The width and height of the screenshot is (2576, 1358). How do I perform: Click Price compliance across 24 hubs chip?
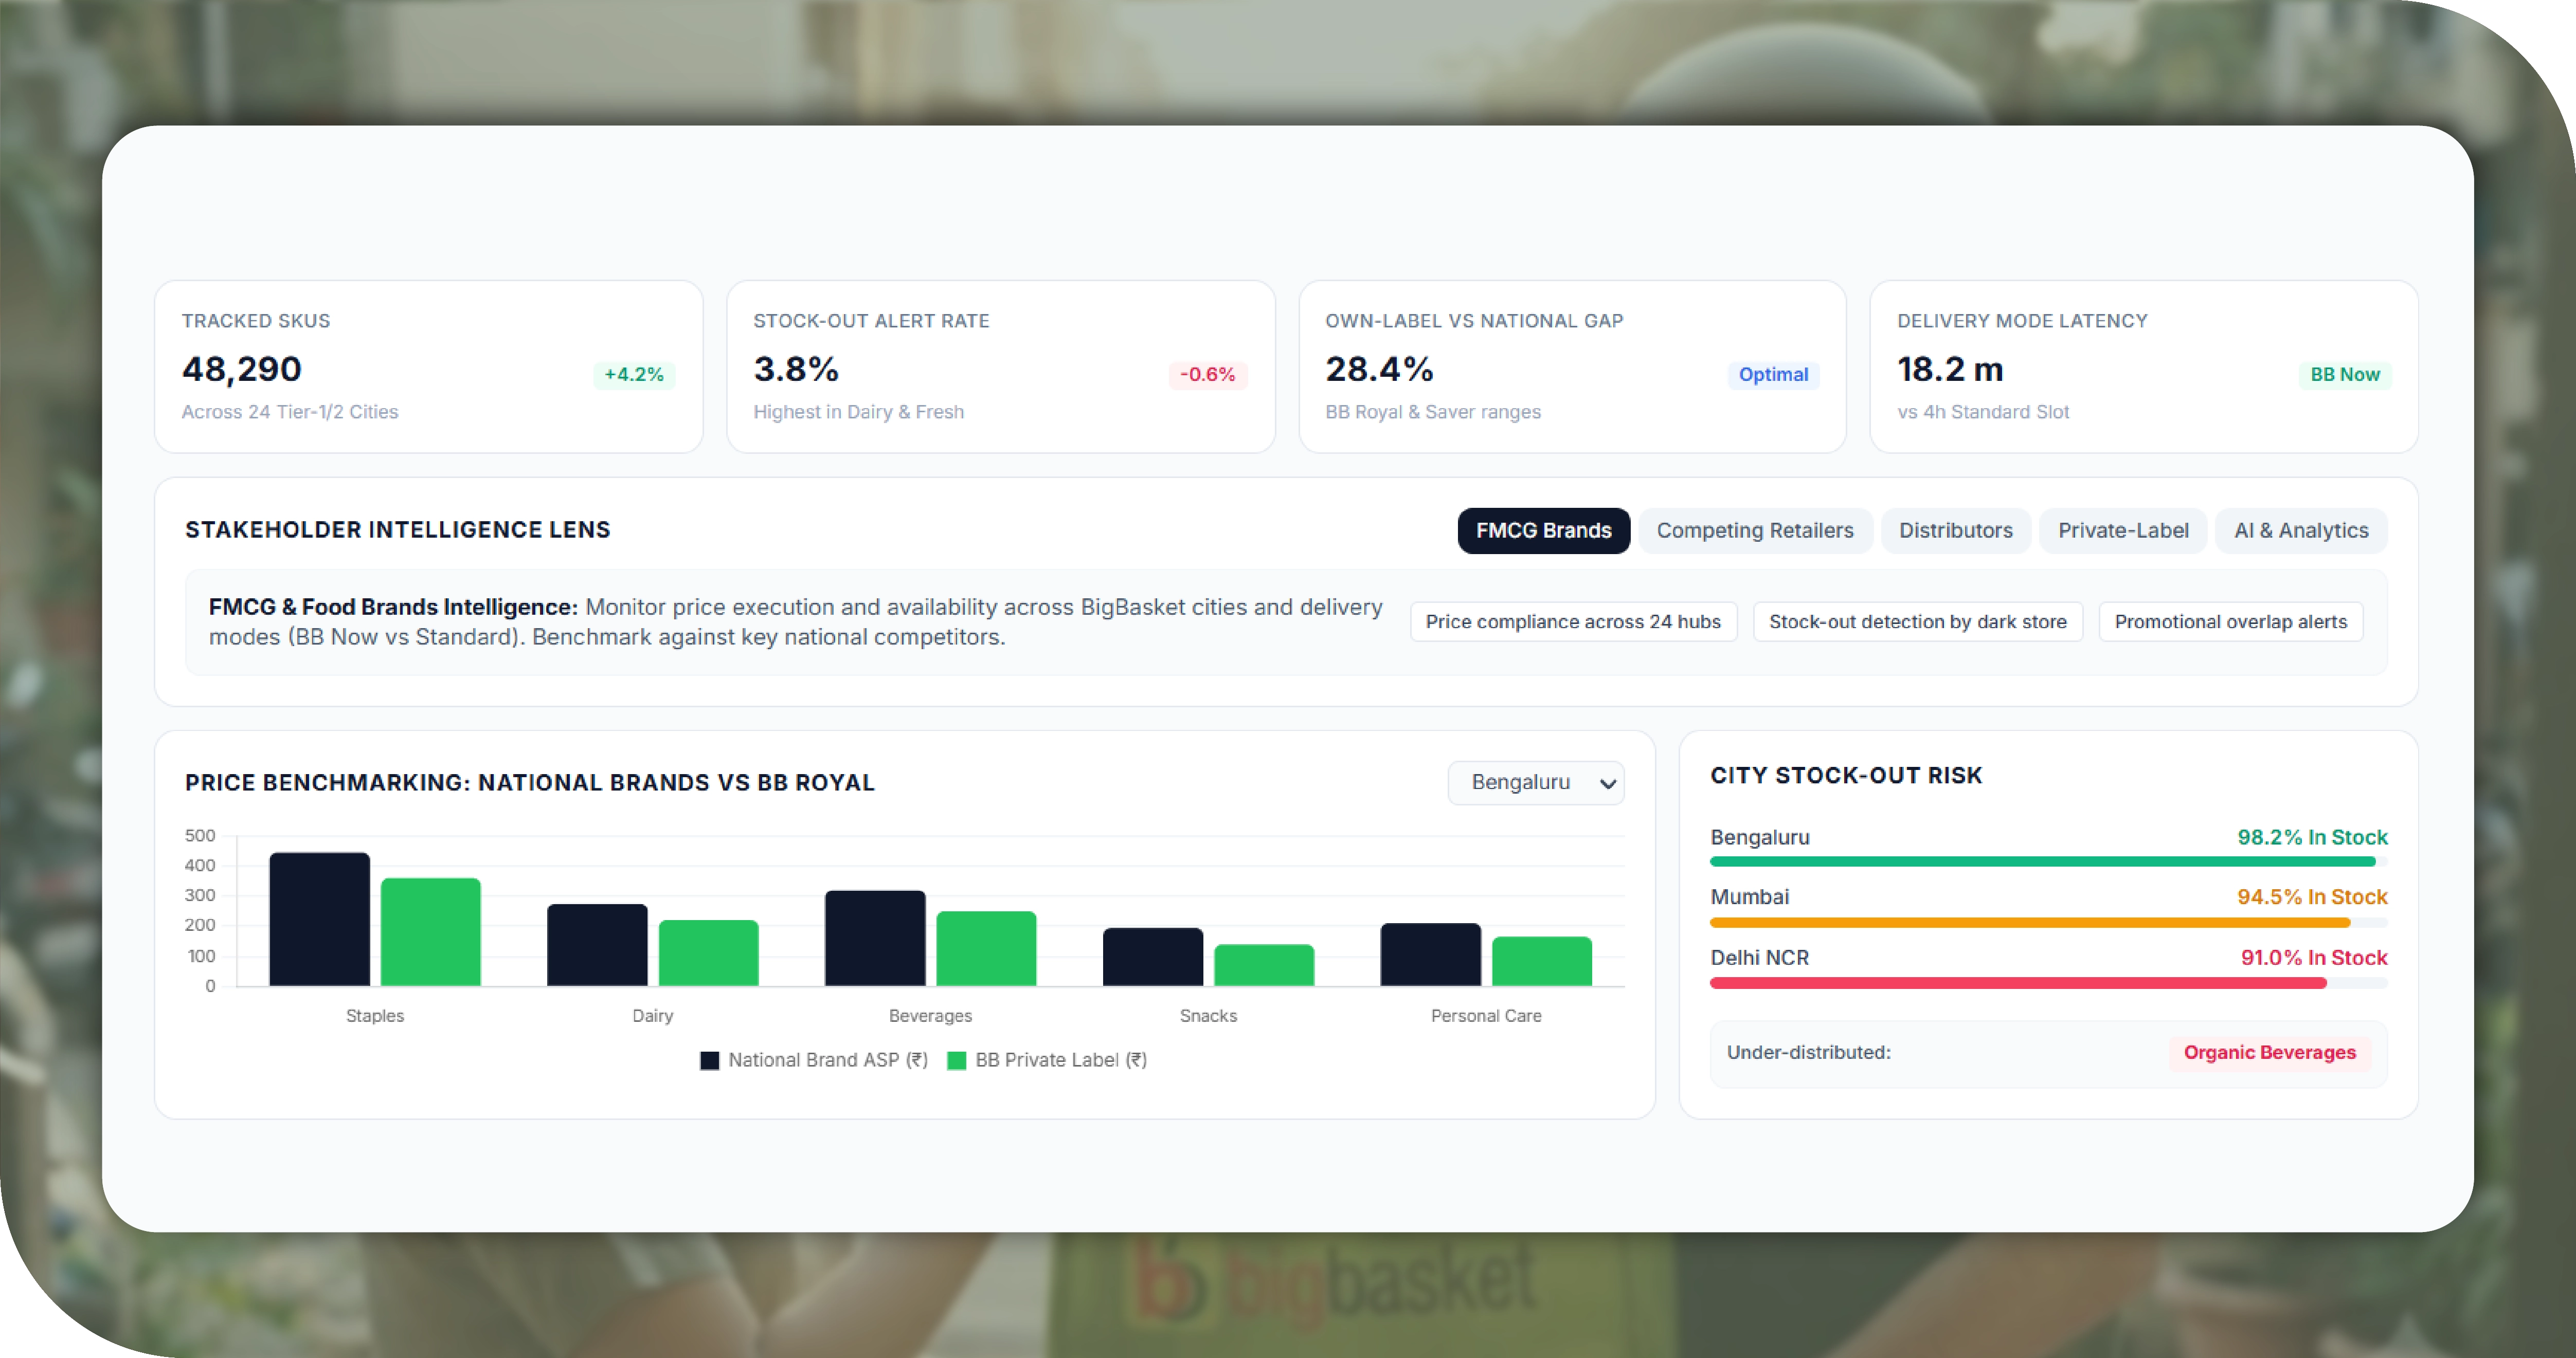pyautogui.click(x=1573, y=621)
